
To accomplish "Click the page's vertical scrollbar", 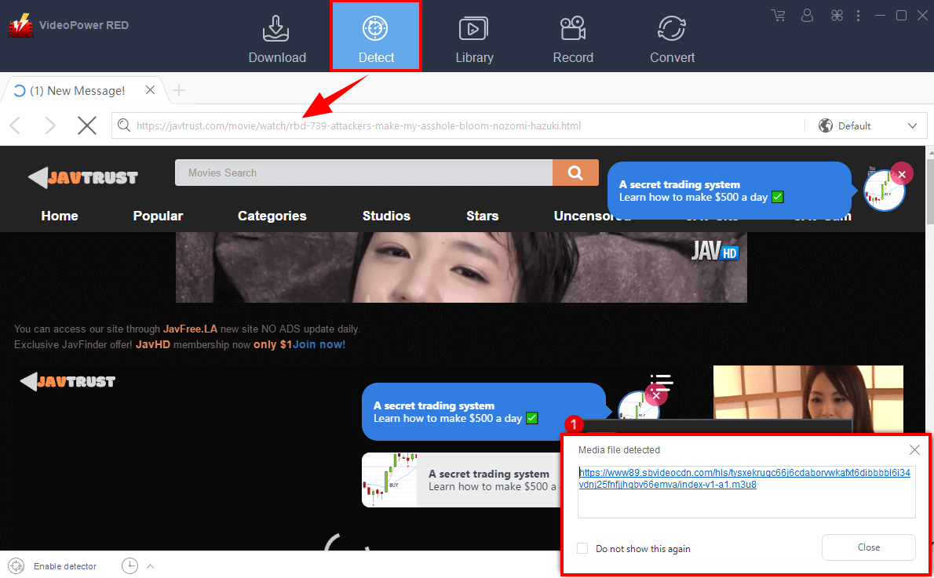I will 930,191.
